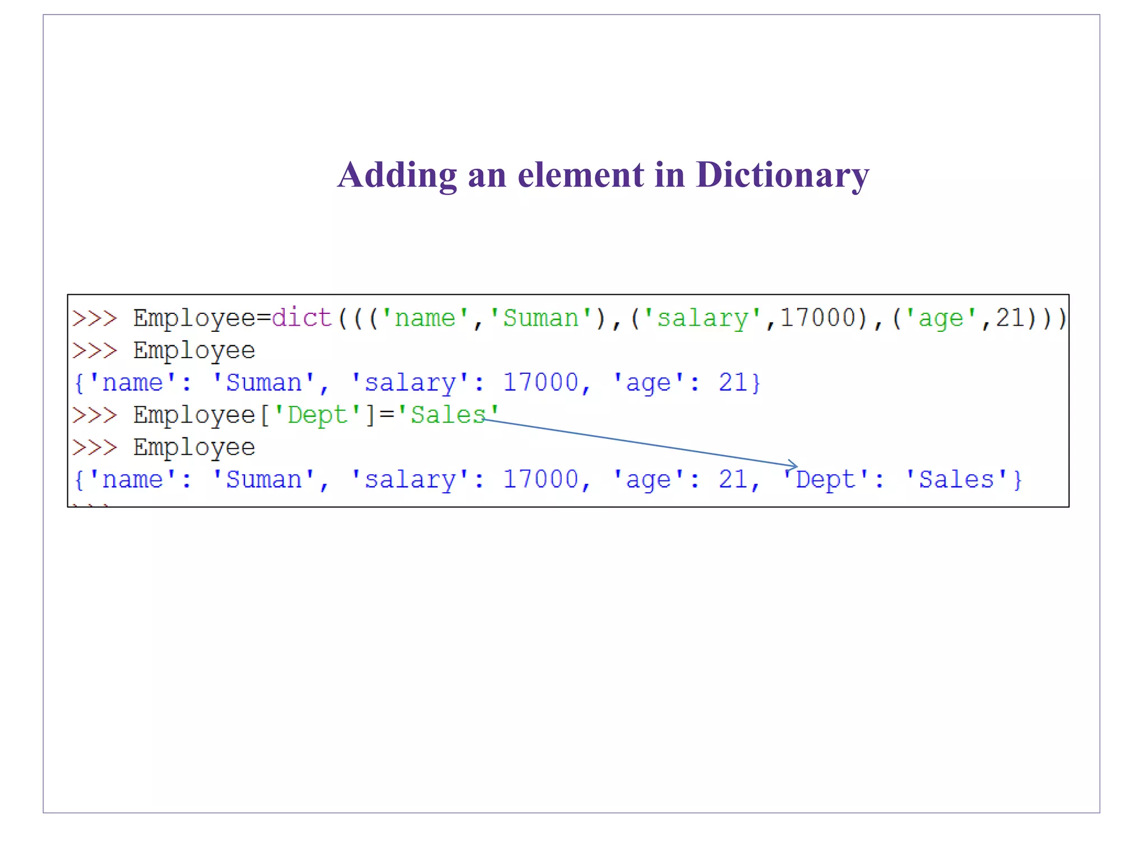Click the output line ending with 'age': 21}
The width and height of the screenshot is (1148, 861).
point(418,383)
